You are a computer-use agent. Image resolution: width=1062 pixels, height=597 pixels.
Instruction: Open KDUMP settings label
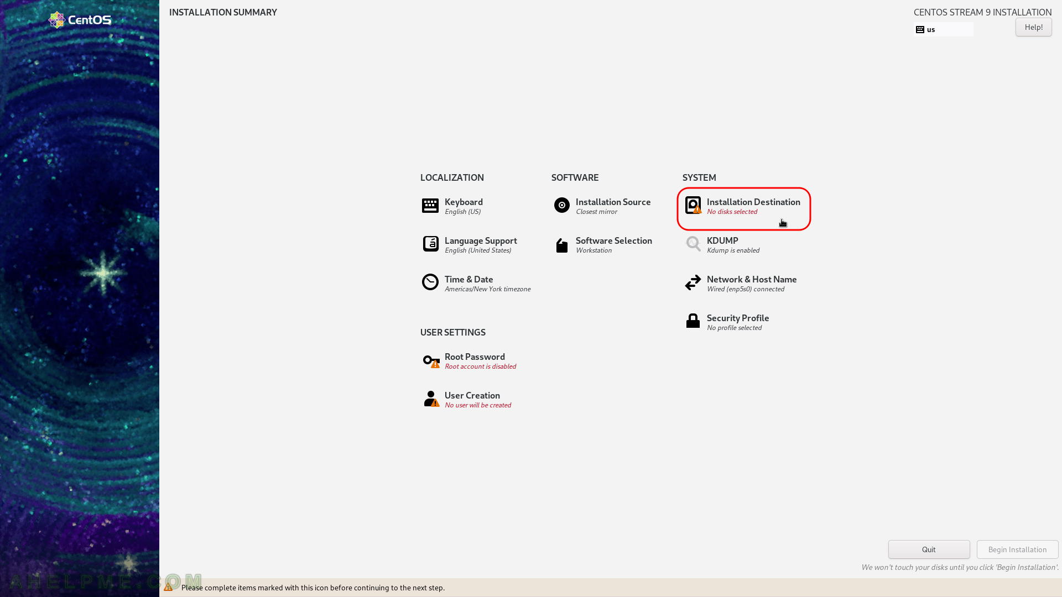click(722, 240)
